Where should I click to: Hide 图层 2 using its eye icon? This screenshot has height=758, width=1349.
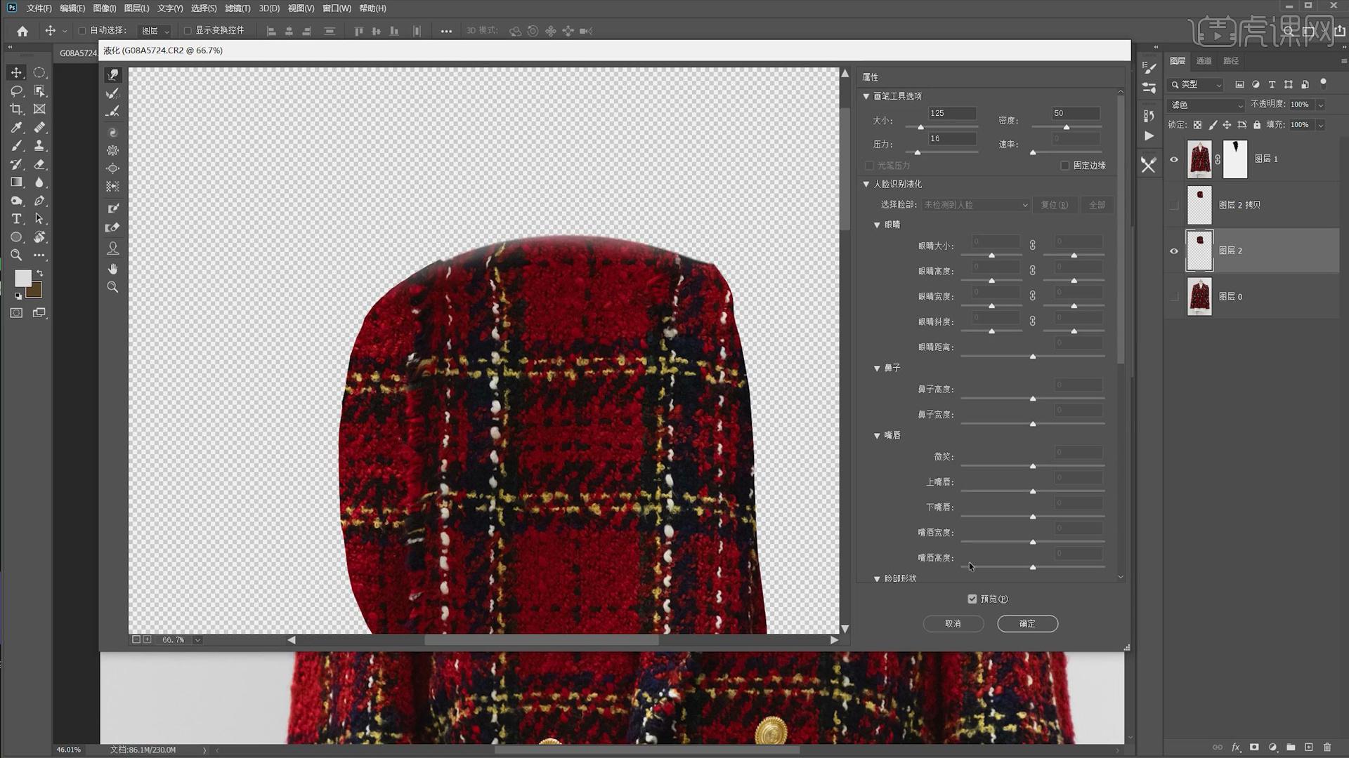1174,251
